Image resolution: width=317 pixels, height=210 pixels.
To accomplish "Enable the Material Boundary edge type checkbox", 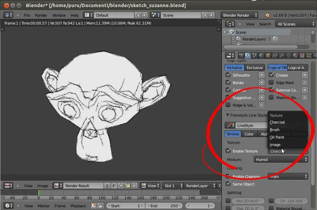I will point(271,97).
